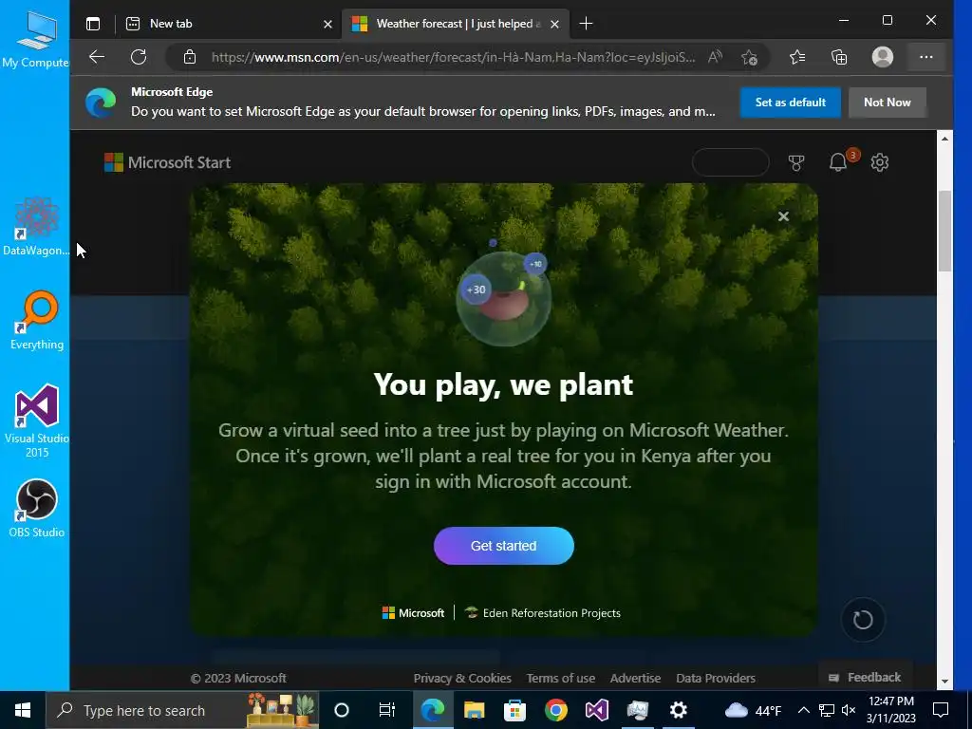
Task: Open the browser profile menu
Action: (882, 57)
